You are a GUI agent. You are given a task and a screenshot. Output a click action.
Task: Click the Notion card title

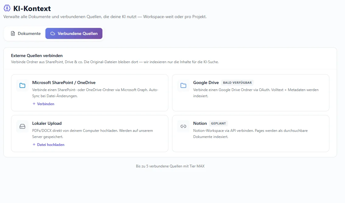coord(200,123)
